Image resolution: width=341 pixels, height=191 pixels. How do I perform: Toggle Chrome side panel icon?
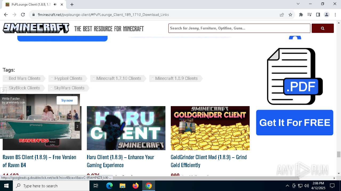(x=318, y=15)
